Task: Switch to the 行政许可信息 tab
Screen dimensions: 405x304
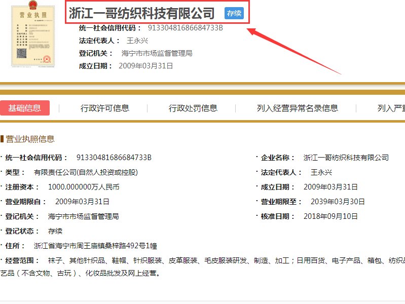Action: (104, 108)
